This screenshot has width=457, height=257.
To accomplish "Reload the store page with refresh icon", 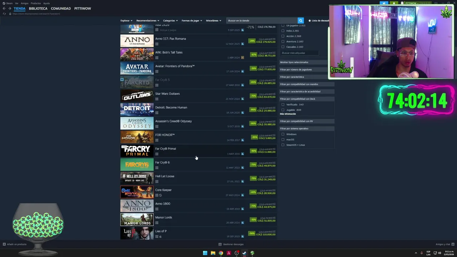I will (x=4, y=14).
